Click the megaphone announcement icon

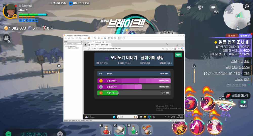click(189, 8)
